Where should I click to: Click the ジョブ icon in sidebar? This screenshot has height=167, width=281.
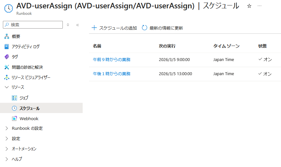tap(14, 98)
